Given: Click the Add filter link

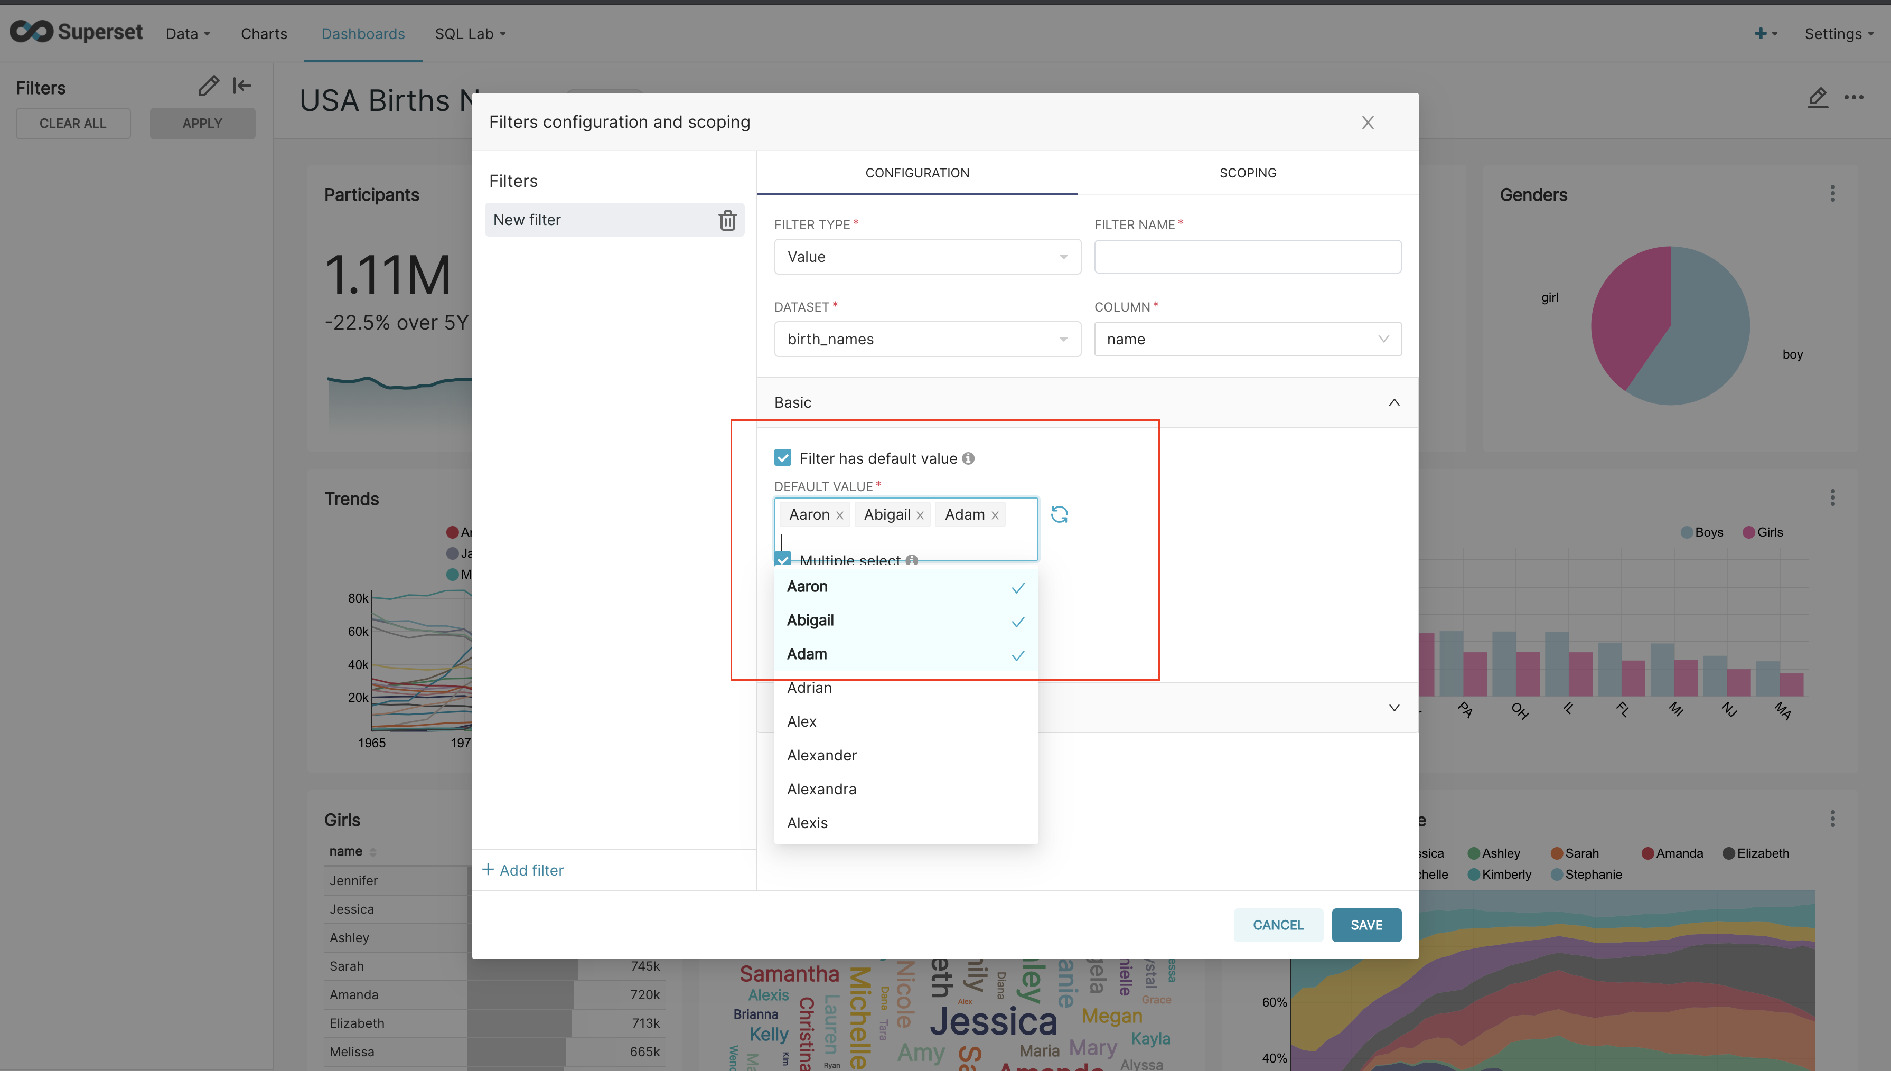Looking at the screenshot, I should (x=523, y=869).
